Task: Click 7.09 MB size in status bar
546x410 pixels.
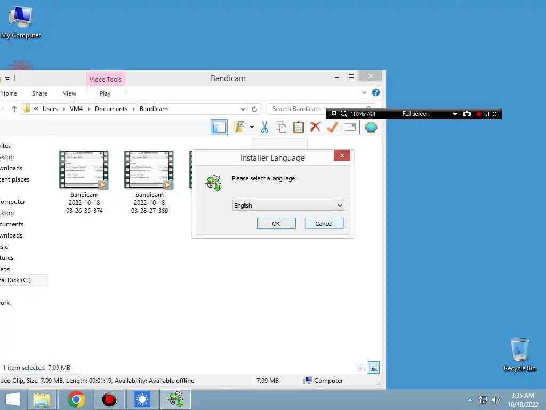Action: click(268, 380)
